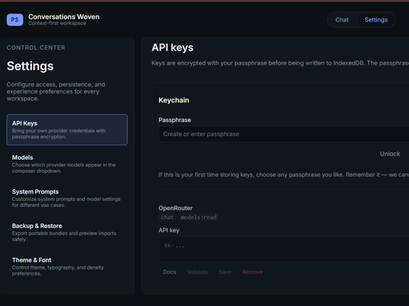Screen dimensions: 409x306
Task: Open Backup & Restore section
Action: [x=67, y=232]
